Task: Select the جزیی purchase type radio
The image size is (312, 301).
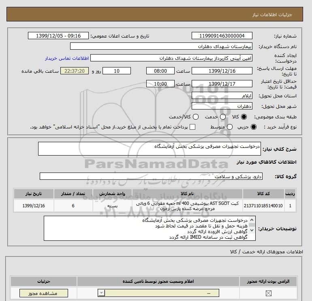Action: (x=254, y=127)
